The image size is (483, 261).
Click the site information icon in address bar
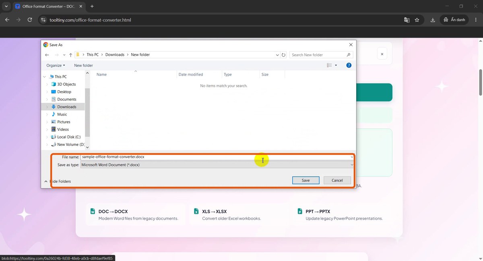[x=44, y=20]
